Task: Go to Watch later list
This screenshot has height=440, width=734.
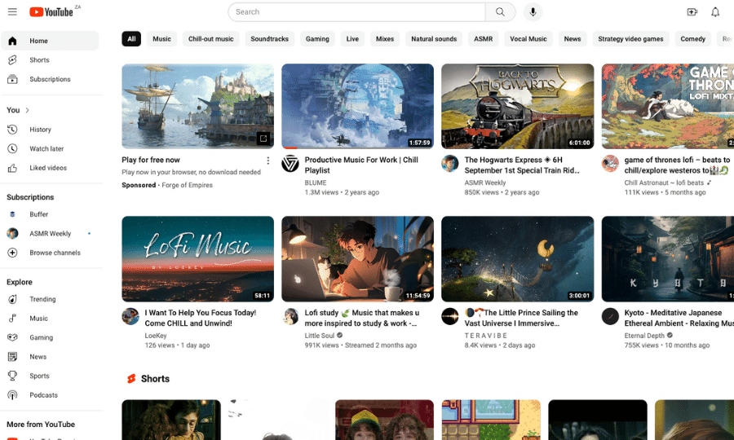Action: coord(46,149)
